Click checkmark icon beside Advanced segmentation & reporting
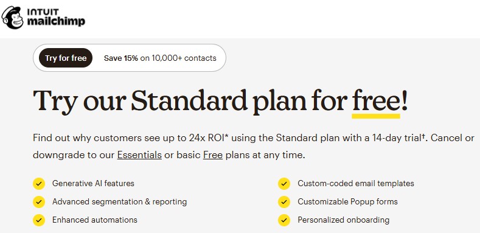480x233 pixels. 39,202
